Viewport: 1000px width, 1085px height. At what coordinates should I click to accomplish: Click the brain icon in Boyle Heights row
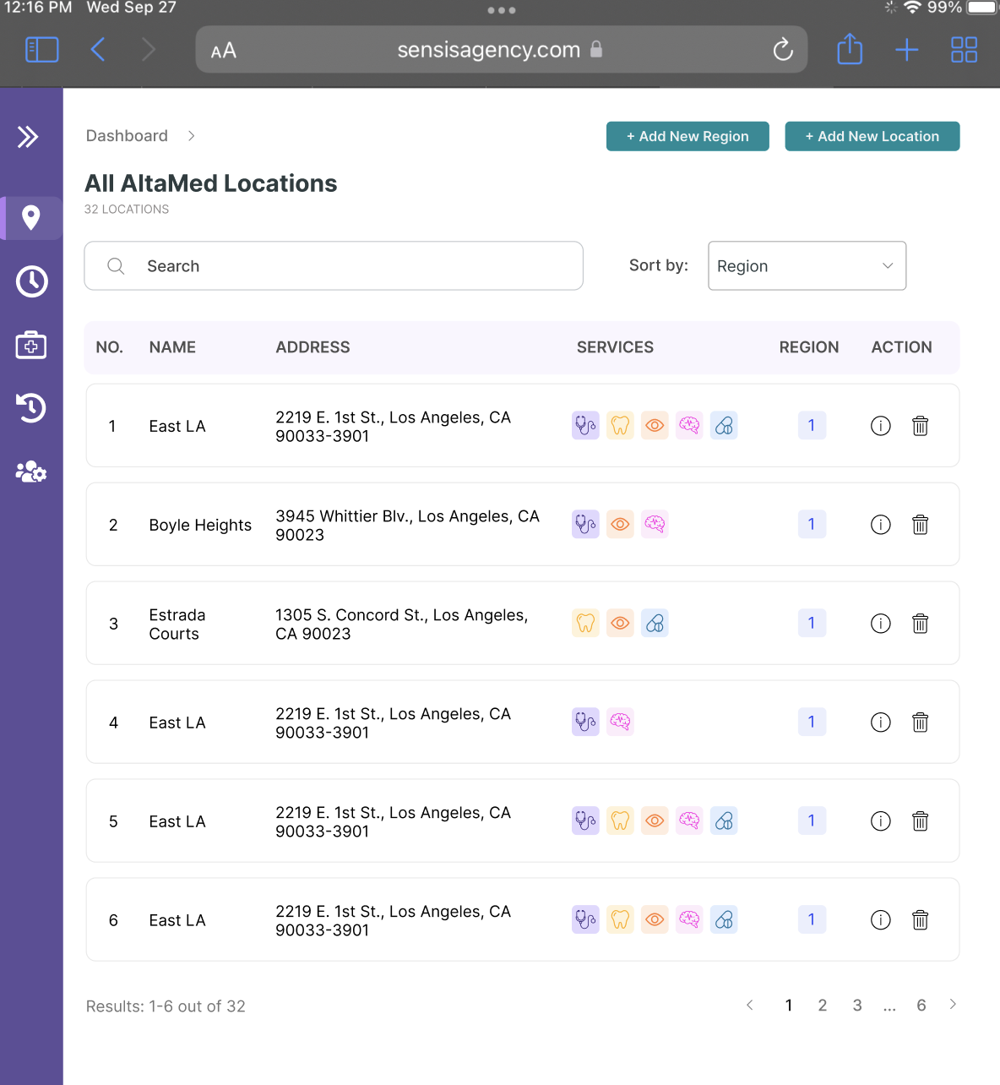coord(655,524)
